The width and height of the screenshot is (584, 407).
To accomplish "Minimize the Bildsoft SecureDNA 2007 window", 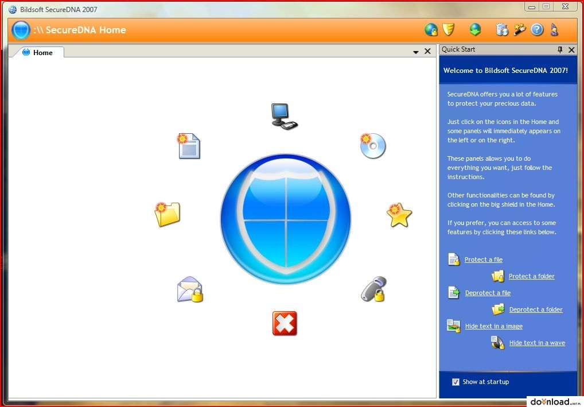I will pos(531,6).
